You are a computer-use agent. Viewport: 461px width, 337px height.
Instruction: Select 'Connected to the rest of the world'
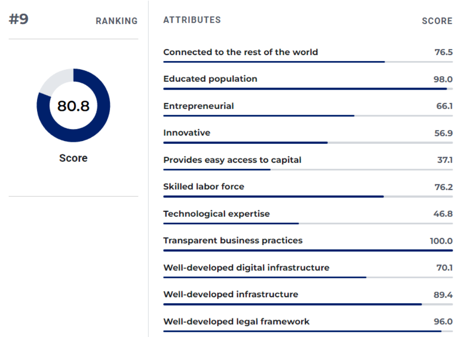[240, 52]
